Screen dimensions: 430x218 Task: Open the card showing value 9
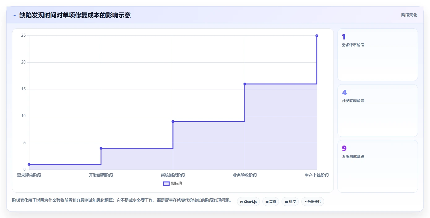click(x=378, y=166)
